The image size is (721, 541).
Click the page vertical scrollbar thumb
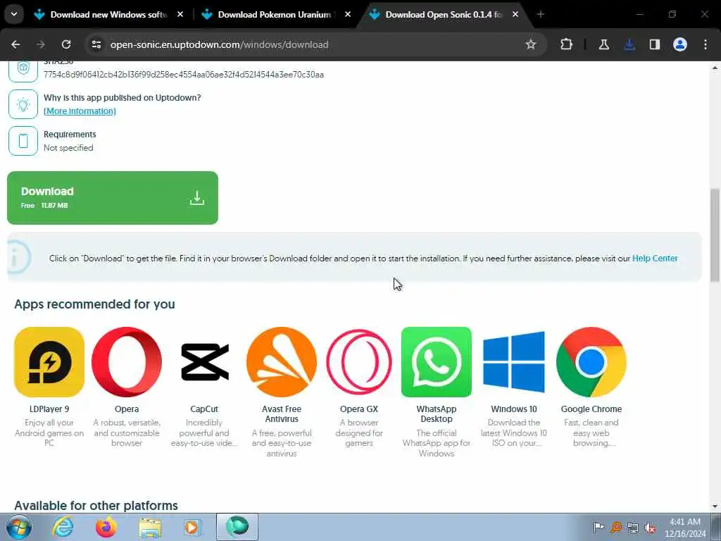(715, 235)
